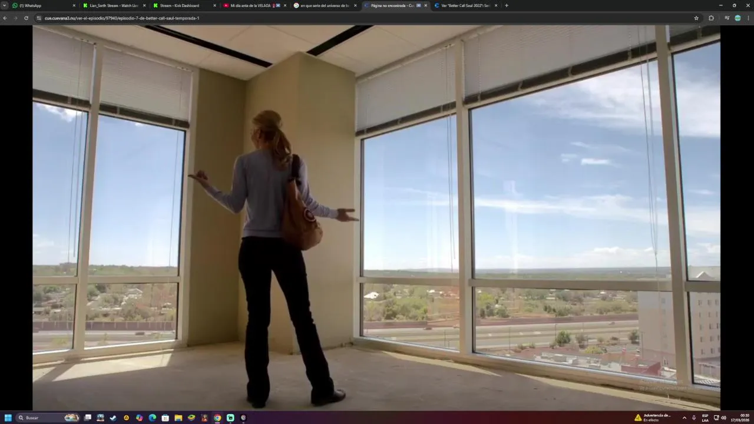
Task: Open Microsoft Copilot from the taskbar
Action: click(139, 418)
